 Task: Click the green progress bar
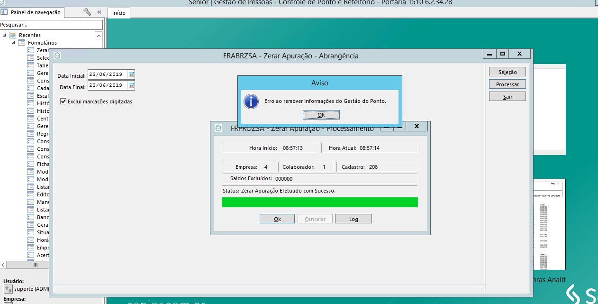pyautogui.click(x=319, y=203)
